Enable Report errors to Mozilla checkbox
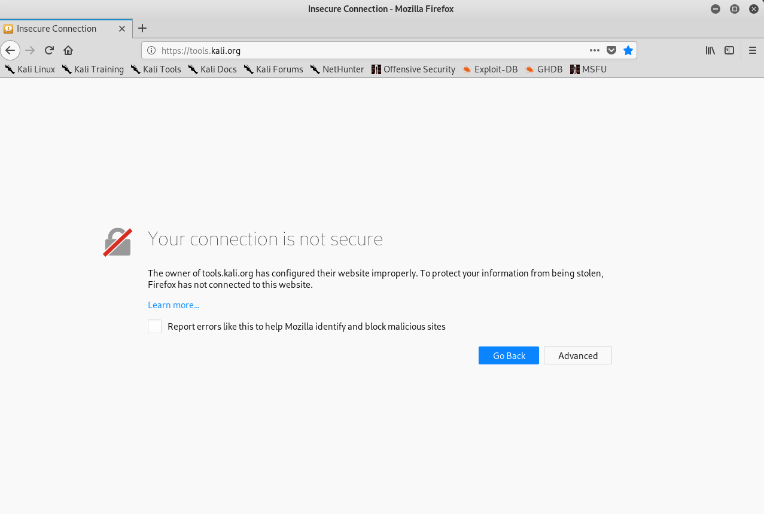Image resolution: width=764 pixels, height=514 pixels. click(154, 326)
